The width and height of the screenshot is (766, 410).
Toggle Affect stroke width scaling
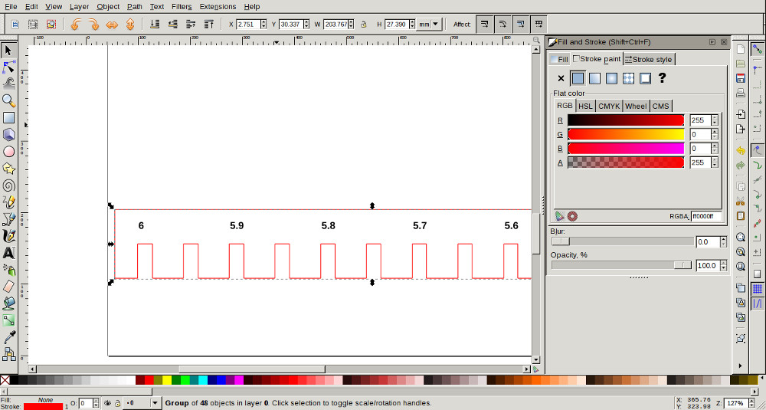tap(484, 24)
